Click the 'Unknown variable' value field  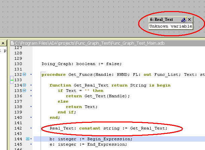pos(170,26)
